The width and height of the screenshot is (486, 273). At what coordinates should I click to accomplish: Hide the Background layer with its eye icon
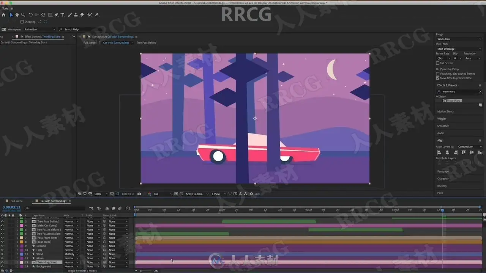(x=2, y=267)
